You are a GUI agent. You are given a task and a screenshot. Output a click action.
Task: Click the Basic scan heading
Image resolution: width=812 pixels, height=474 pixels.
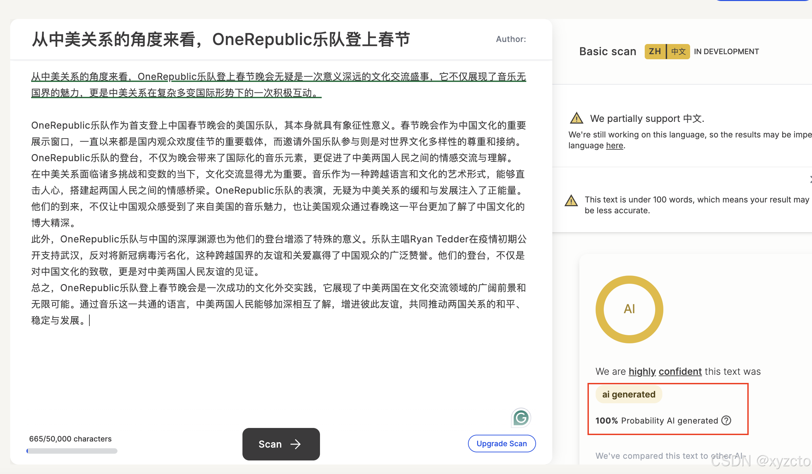pyautogui.click(x=607, y=51)
